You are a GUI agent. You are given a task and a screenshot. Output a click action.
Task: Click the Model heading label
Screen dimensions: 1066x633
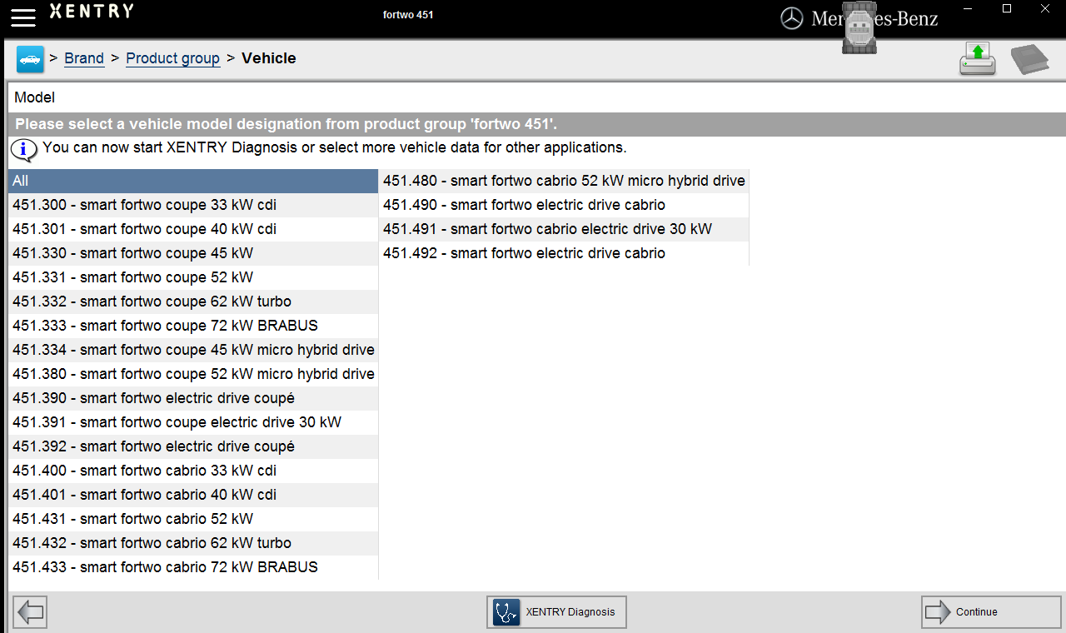[x=35, y=97]
